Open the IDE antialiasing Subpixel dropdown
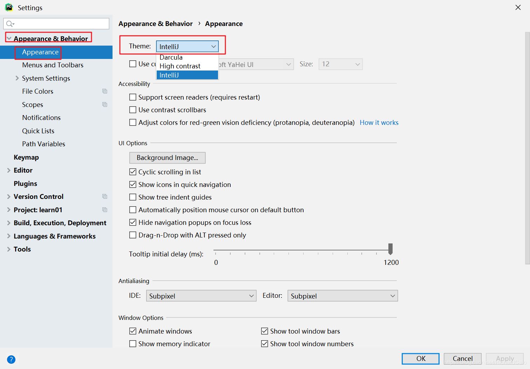Viewport: 530px width, 369px height. tap(201, 296)
